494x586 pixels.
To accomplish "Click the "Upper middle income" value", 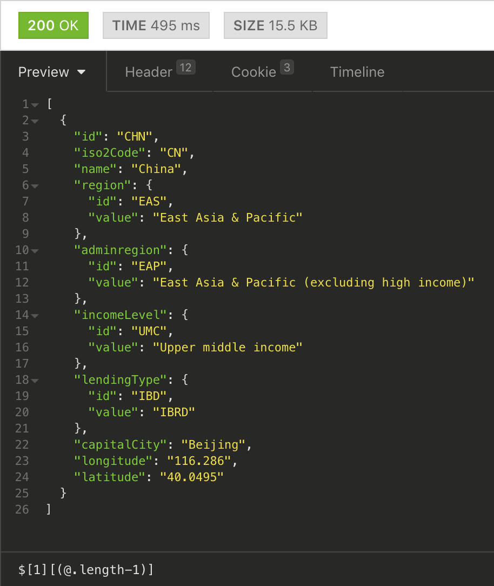I will 228,347.
